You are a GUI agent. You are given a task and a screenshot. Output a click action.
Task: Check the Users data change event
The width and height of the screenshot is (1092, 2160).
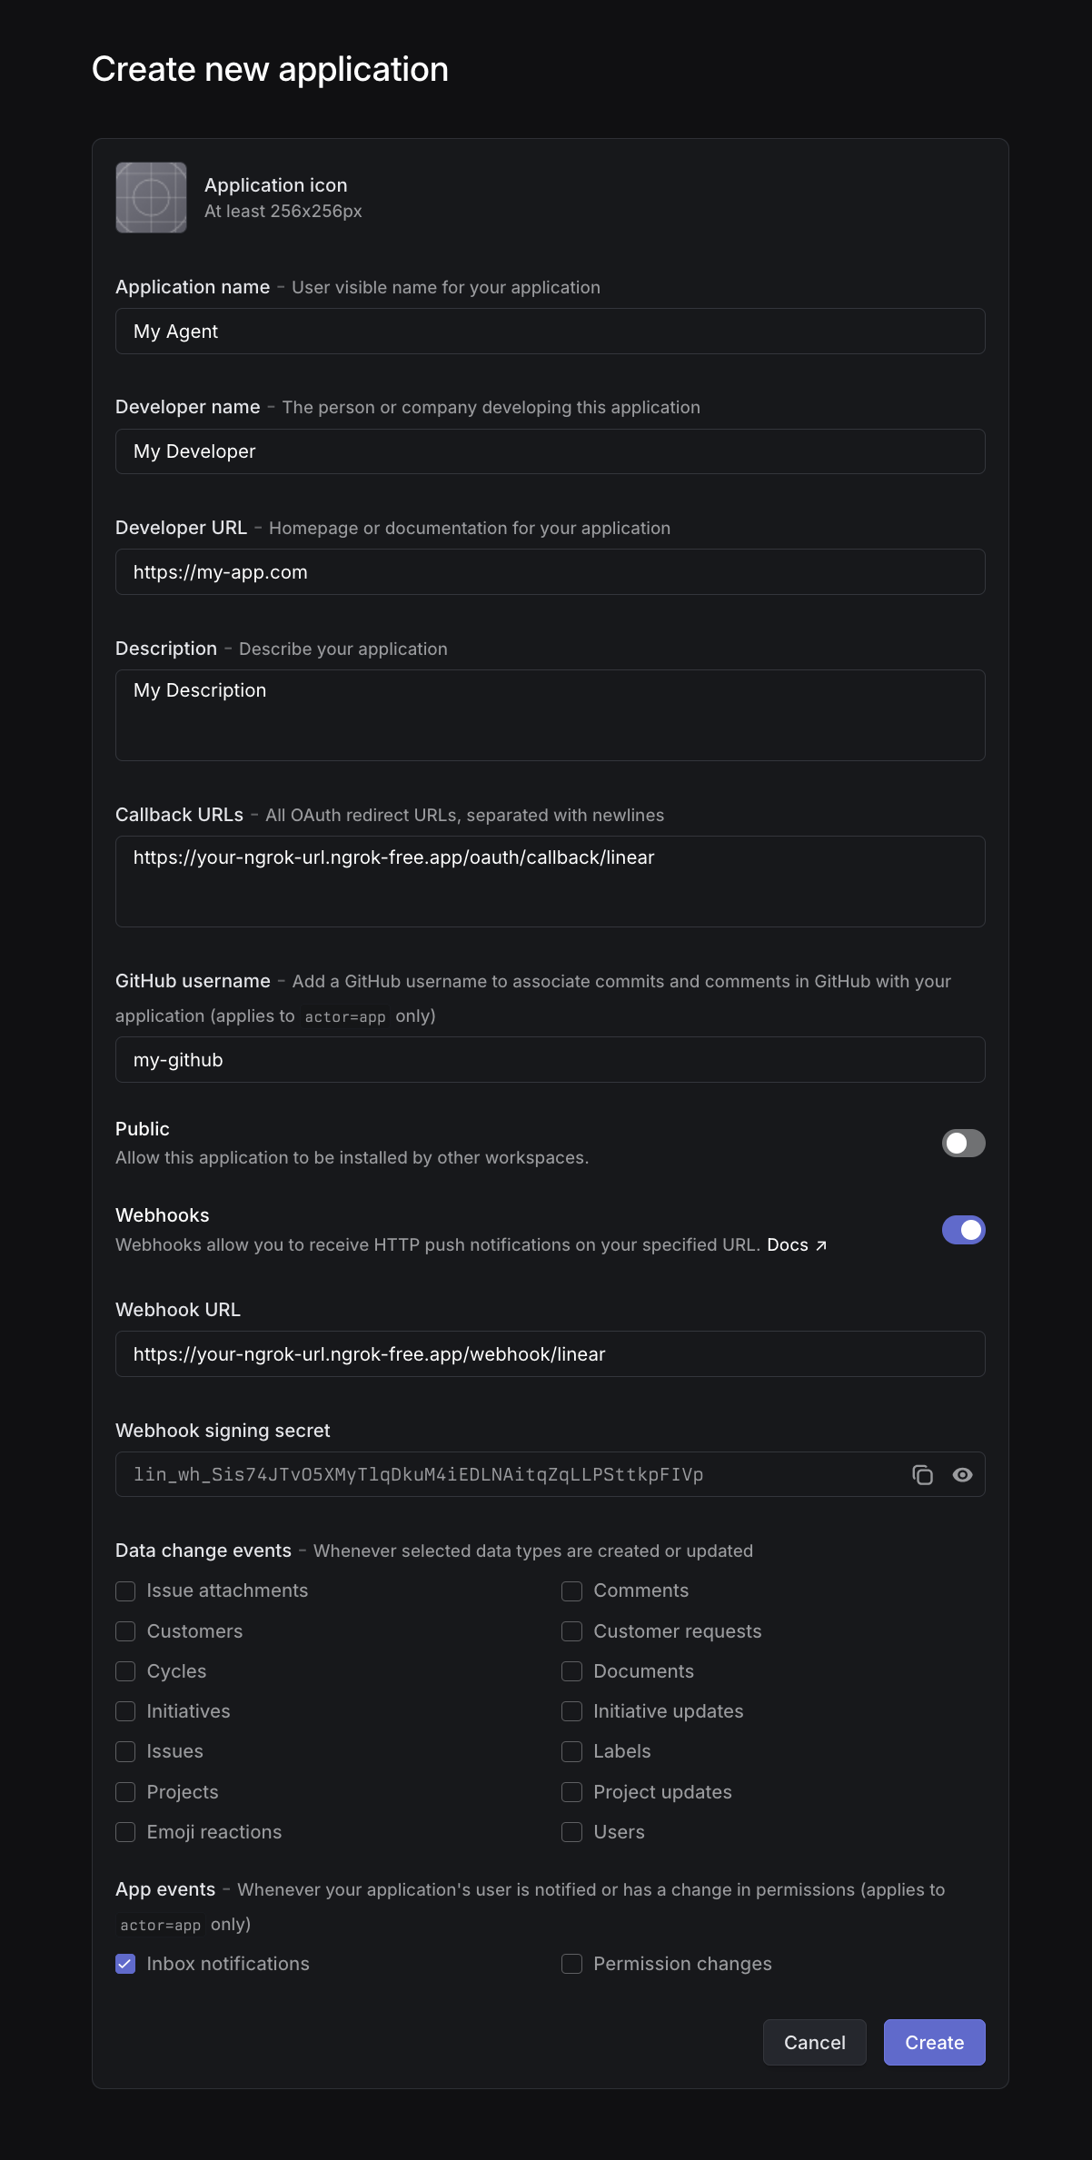[x=571, y=1832]
